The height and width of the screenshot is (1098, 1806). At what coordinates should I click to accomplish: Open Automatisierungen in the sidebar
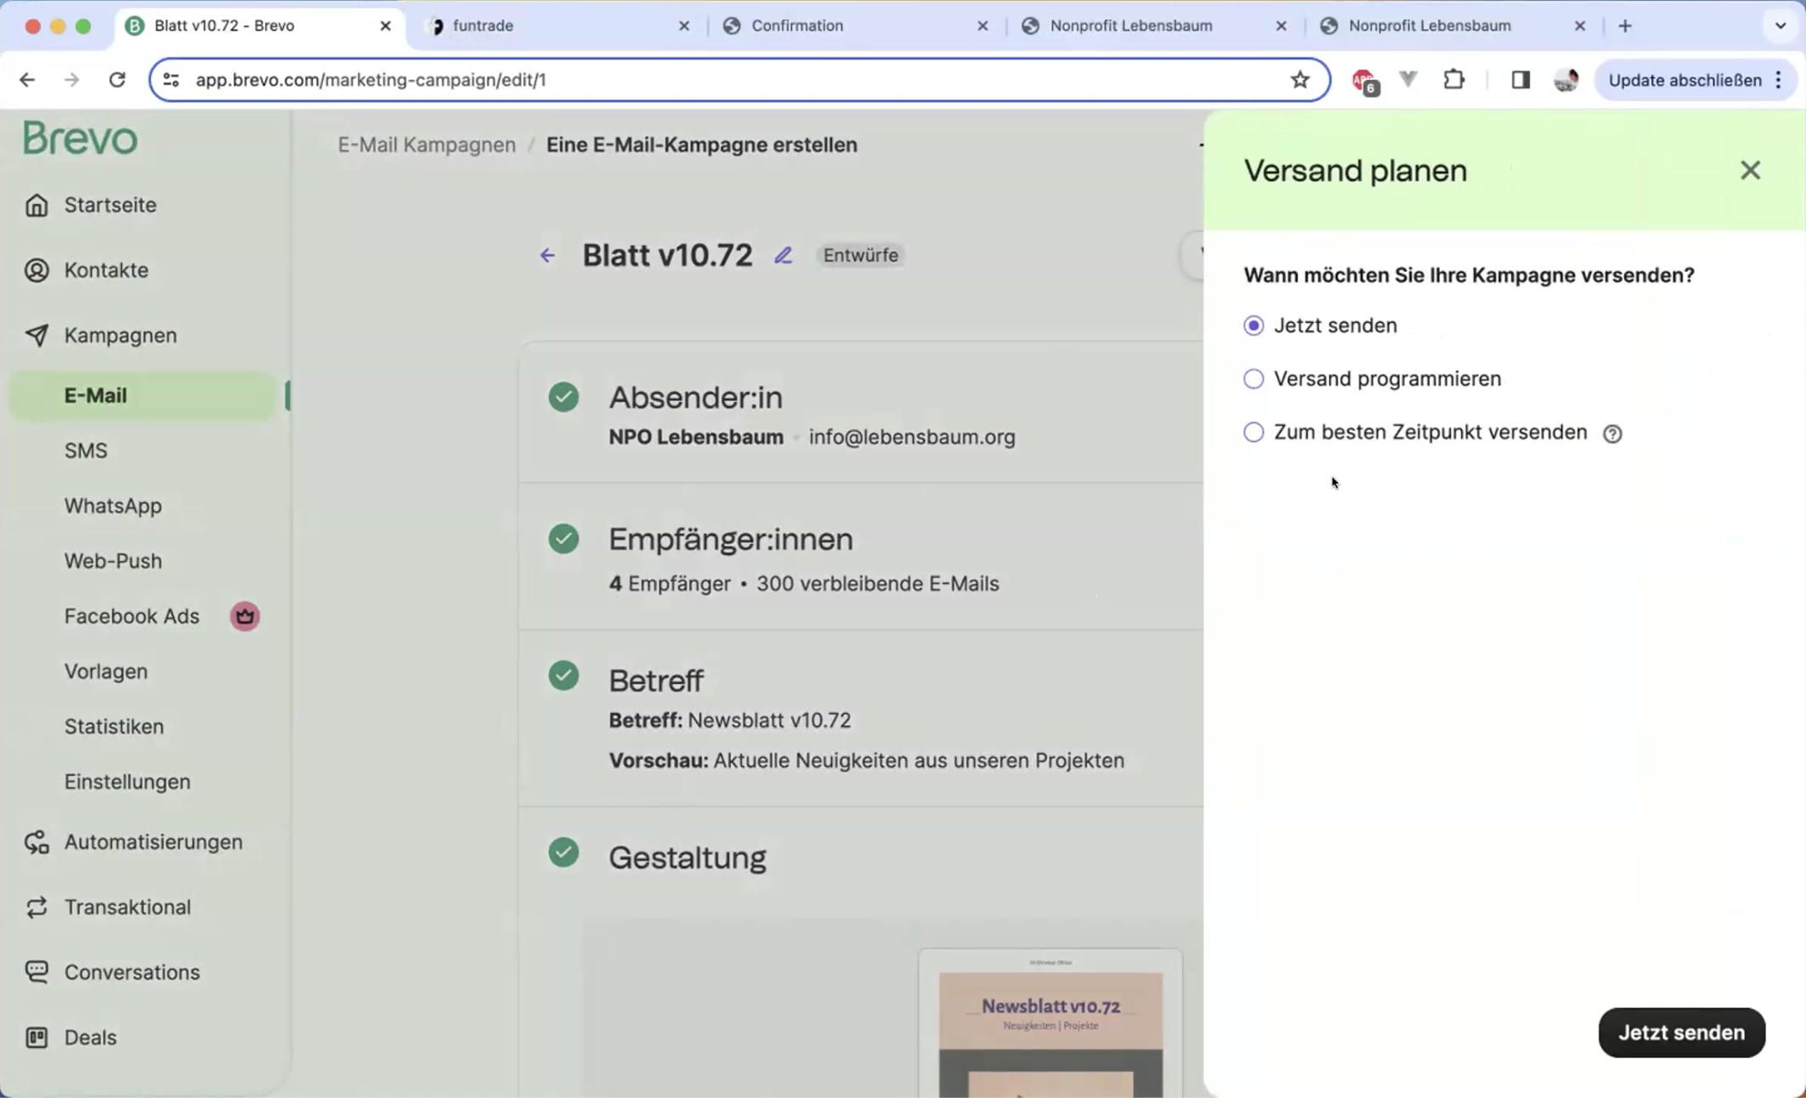click(153, 841)
